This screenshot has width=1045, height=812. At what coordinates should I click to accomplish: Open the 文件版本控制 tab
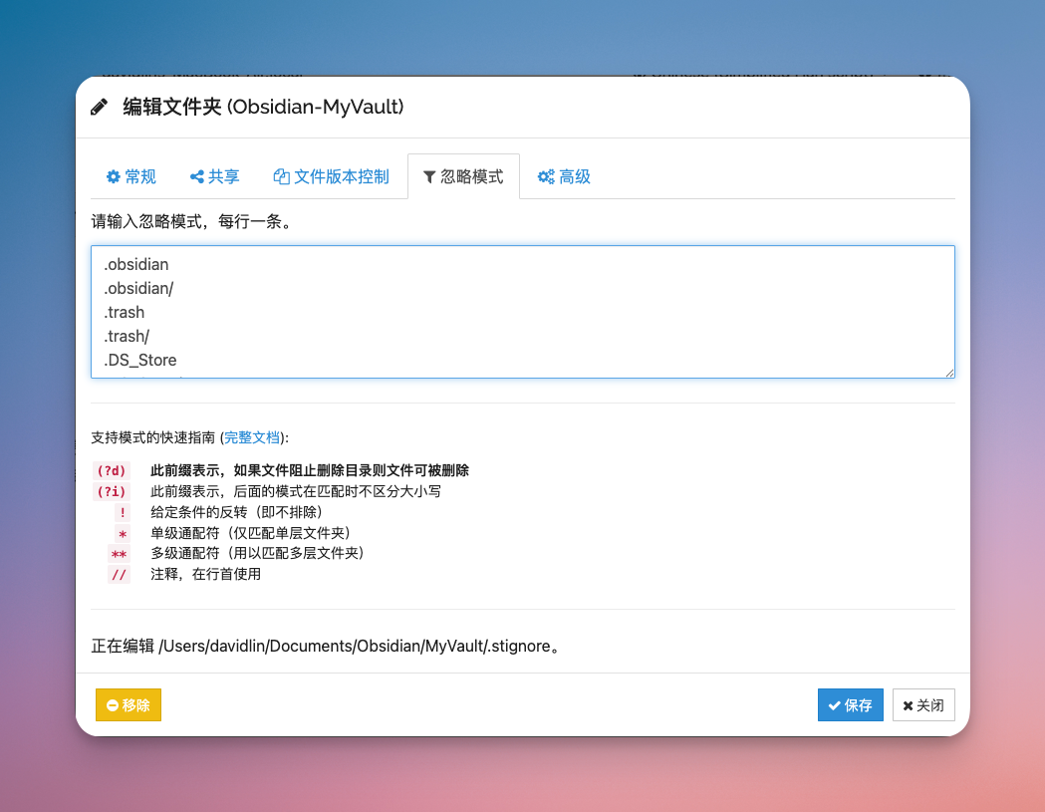331,176
